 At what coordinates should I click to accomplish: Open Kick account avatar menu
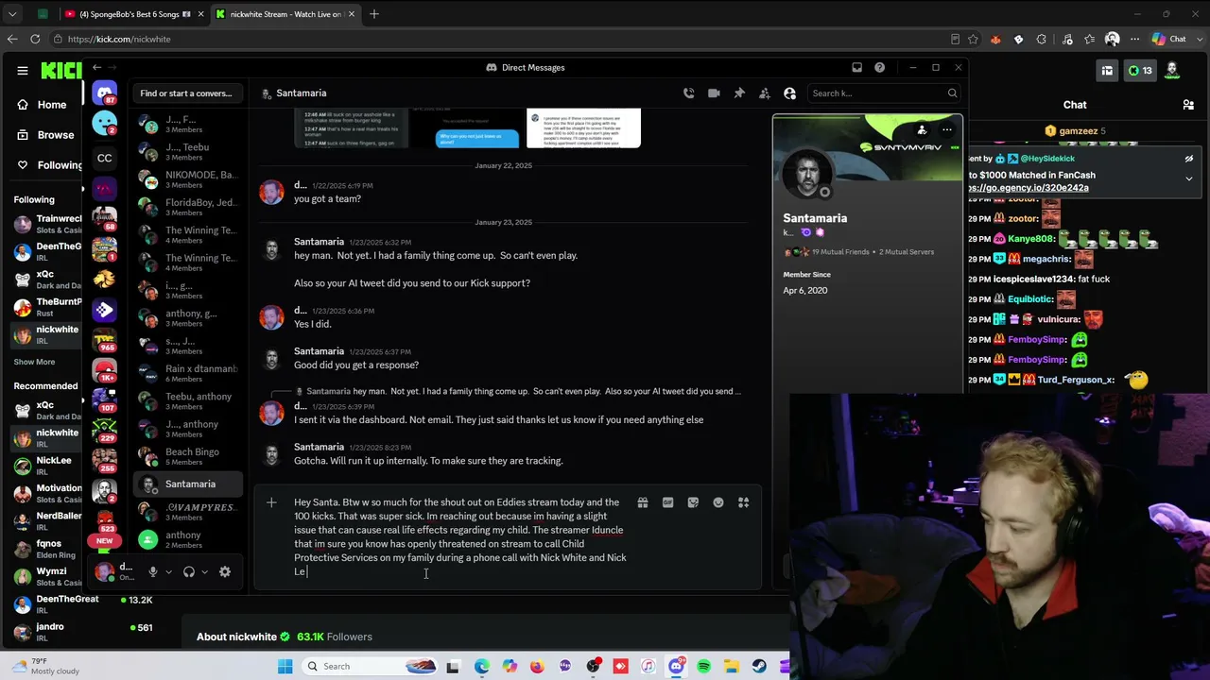click(1172, 71)
